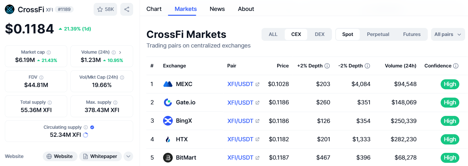Select the DEX market filter

coord(320,34)
